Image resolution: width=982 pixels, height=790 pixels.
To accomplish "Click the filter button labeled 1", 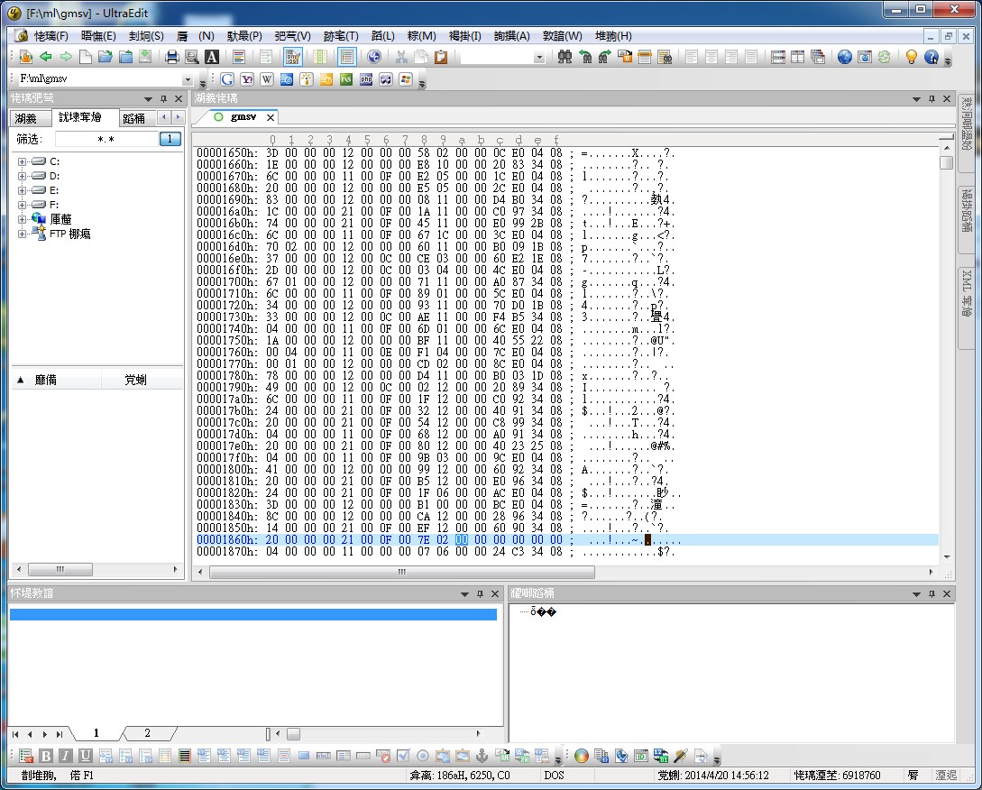I will [170, 139].
